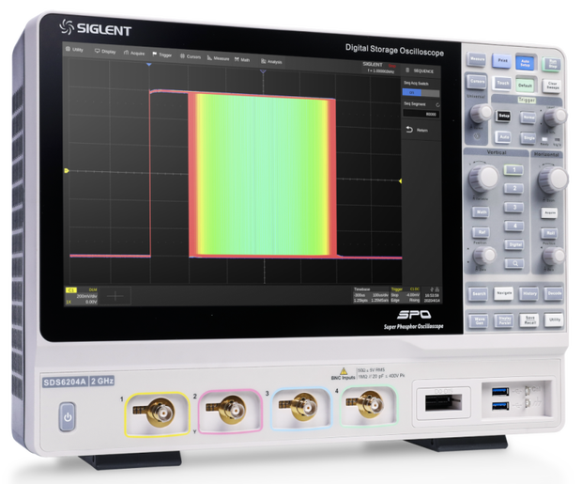
Task: Open the Trigger info box
Action: (x=405, y=295)
